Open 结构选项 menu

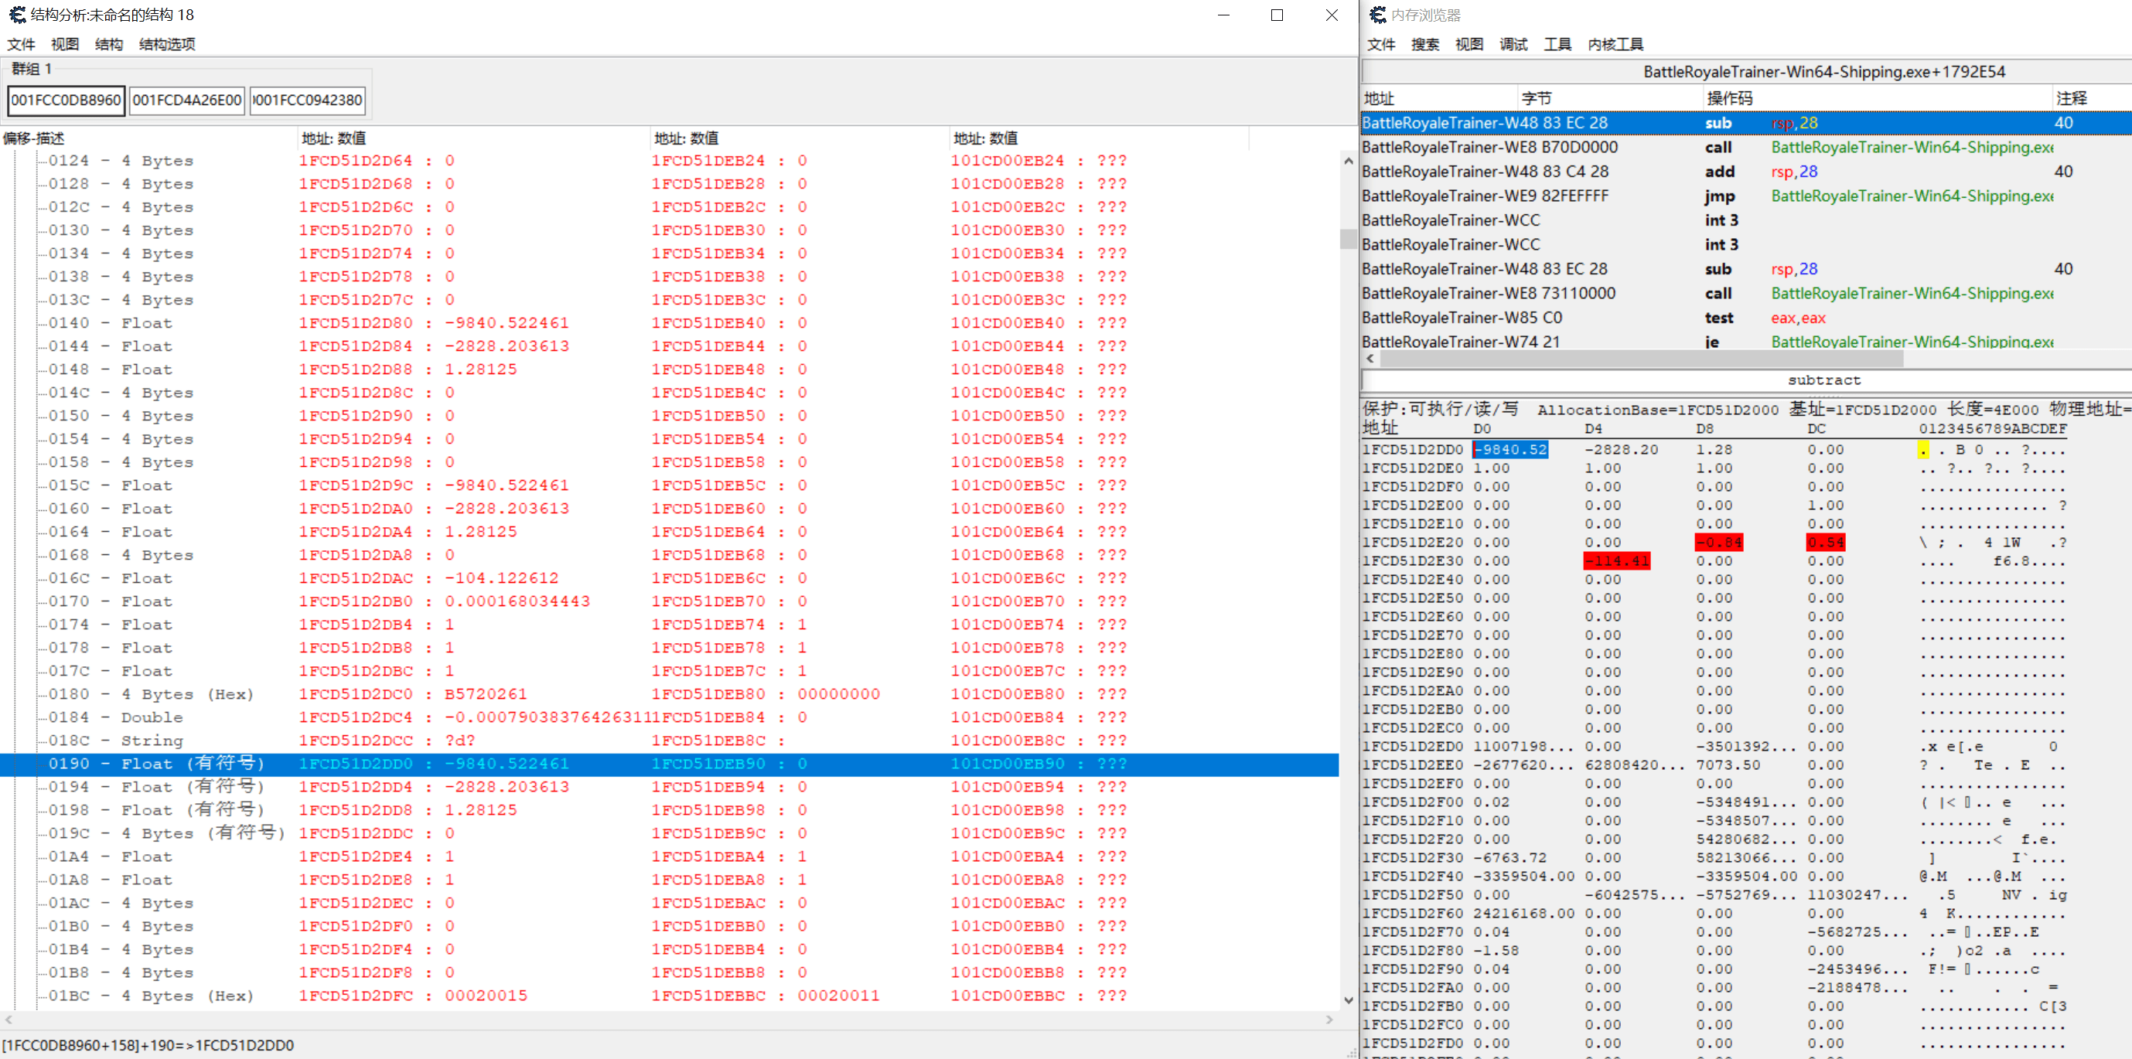(167, 44)
